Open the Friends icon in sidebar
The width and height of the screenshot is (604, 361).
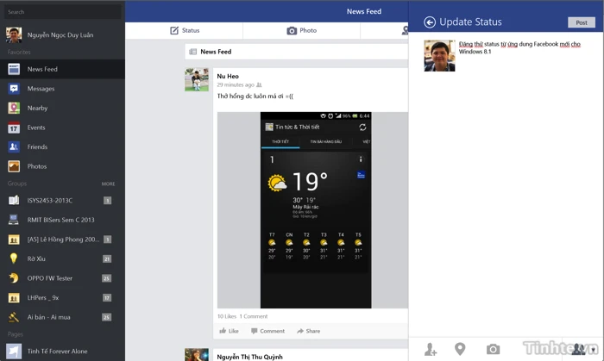pyautogui.click(x=14, y=146)
